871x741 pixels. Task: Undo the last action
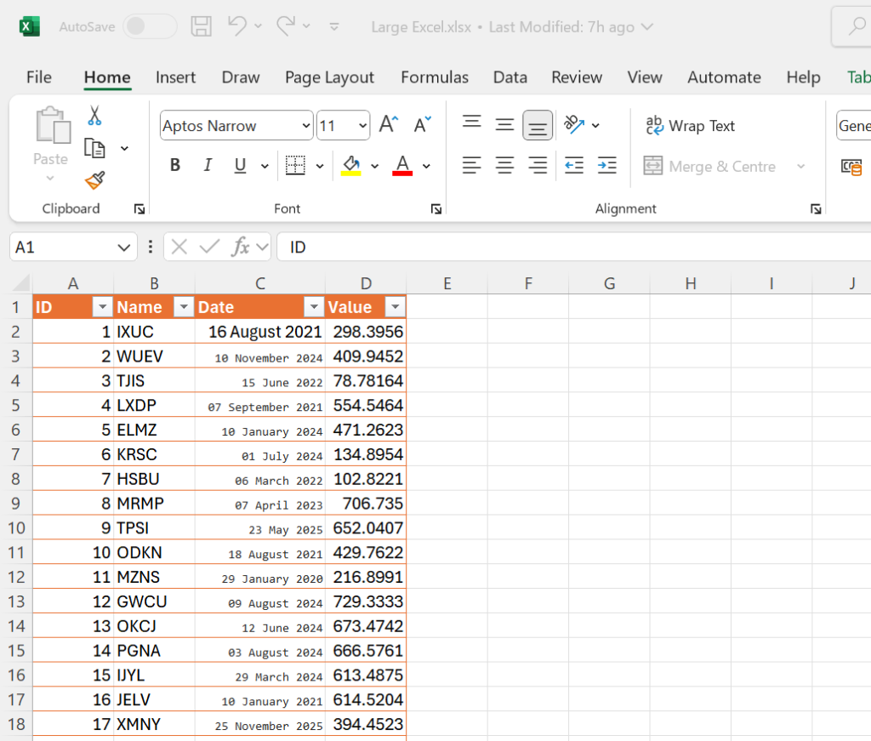pyautogui.click(x=237, y=26)
